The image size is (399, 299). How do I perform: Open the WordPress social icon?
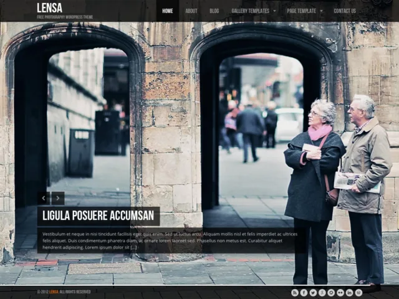359,293
